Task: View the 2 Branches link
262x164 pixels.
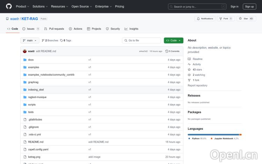Action: [x=50, y=41]
